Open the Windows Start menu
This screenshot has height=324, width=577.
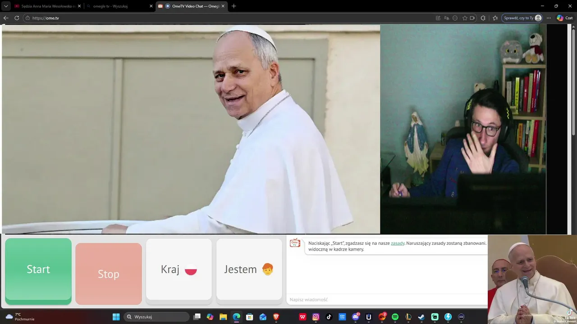coord(116,317)
